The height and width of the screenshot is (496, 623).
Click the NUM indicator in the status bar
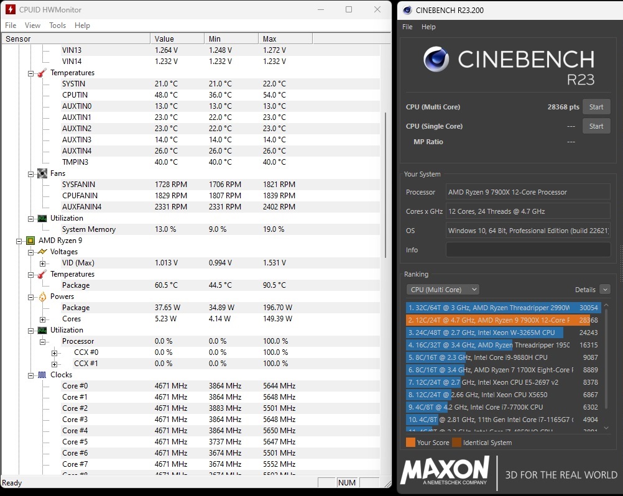[x=347, y=482]
